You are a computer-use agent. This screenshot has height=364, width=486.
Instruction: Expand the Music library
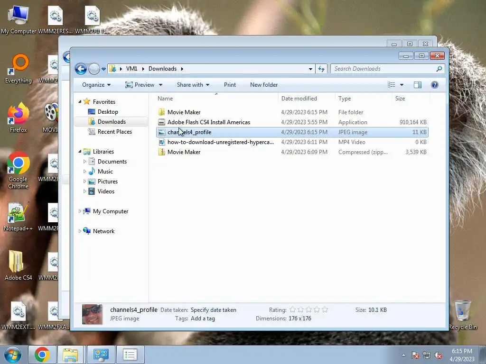click(84, 171)
